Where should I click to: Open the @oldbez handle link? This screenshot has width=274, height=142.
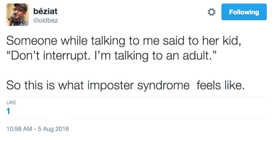[x=46, y=20]
